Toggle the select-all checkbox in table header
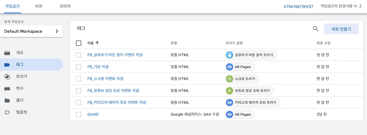This screenshot has height=135, width=367. click(x=79, y=43)
